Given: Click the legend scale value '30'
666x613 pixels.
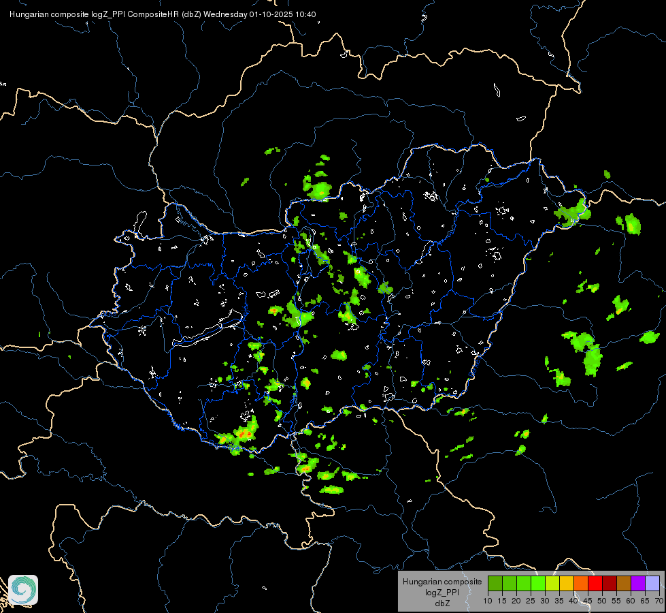Looking at the screenshot, I should click(x=545, y=601).
